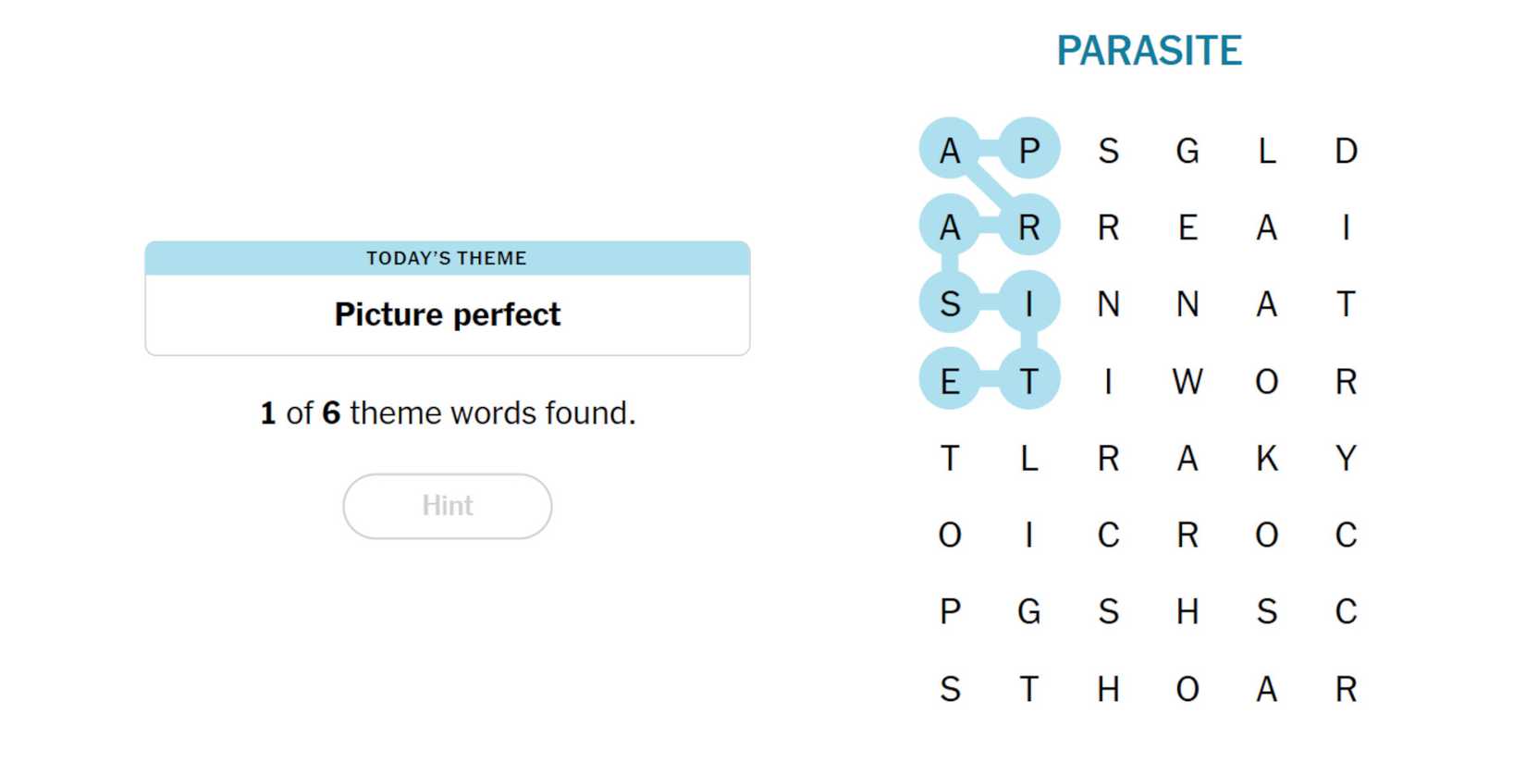Screen dimensions: 1526x763
Task: Select the L in the top row
Action: point(1267,150)
